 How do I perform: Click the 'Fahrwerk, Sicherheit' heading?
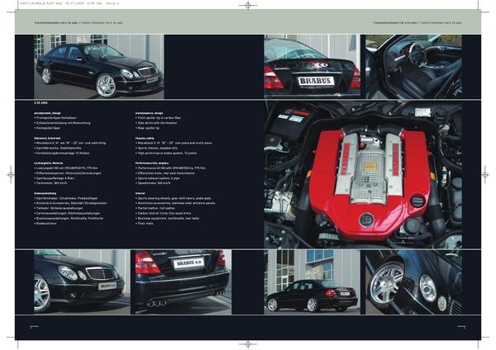47,138
